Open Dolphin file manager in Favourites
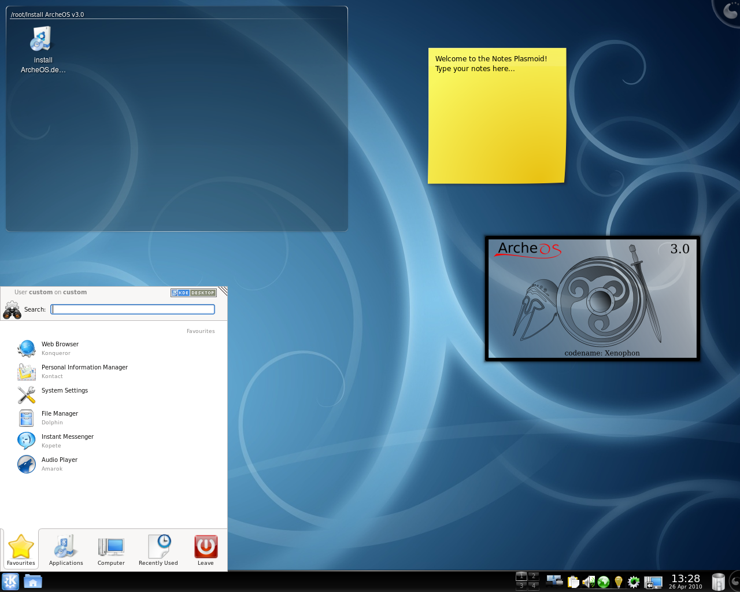This screenshot has width=740, height=592. point(60,417)
